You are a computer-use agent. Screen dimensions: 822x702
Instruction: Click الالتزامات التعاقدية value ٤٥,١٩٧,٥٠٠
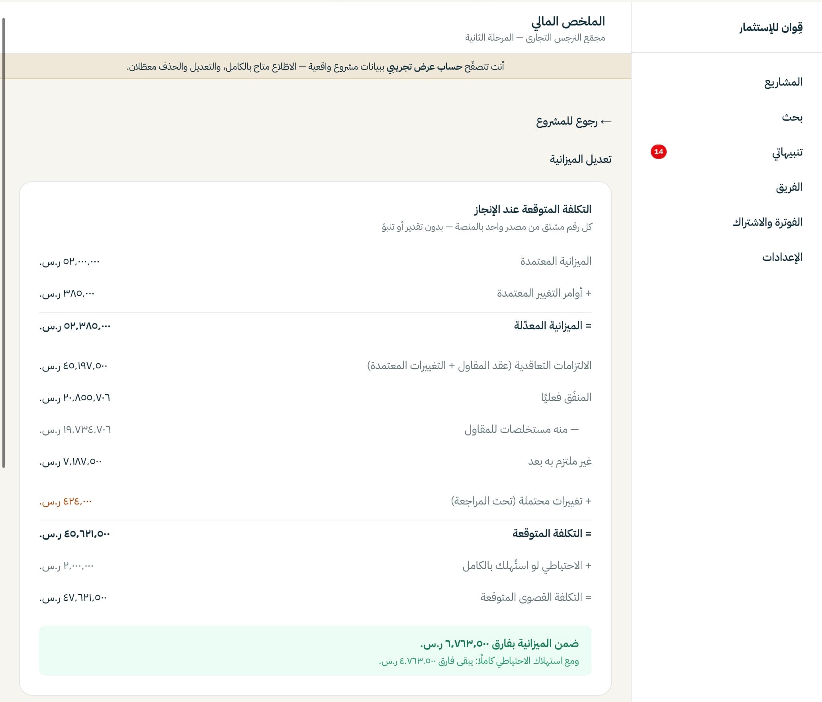[73, 366]
